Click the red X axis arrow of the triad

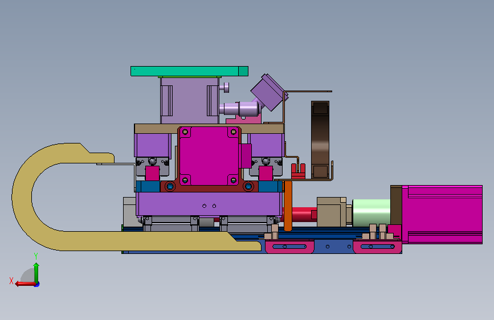pyautogui.click(x=25, y=284)
